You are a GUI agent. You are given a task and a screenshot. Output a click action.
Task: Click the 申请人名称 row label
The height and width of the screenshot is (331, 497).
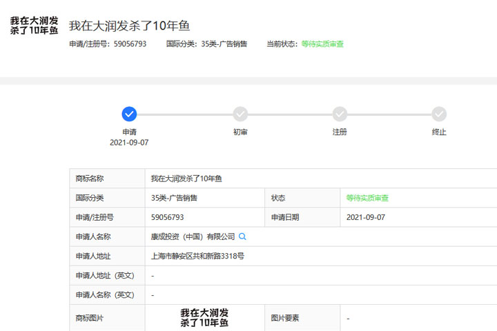pos(93,237)
